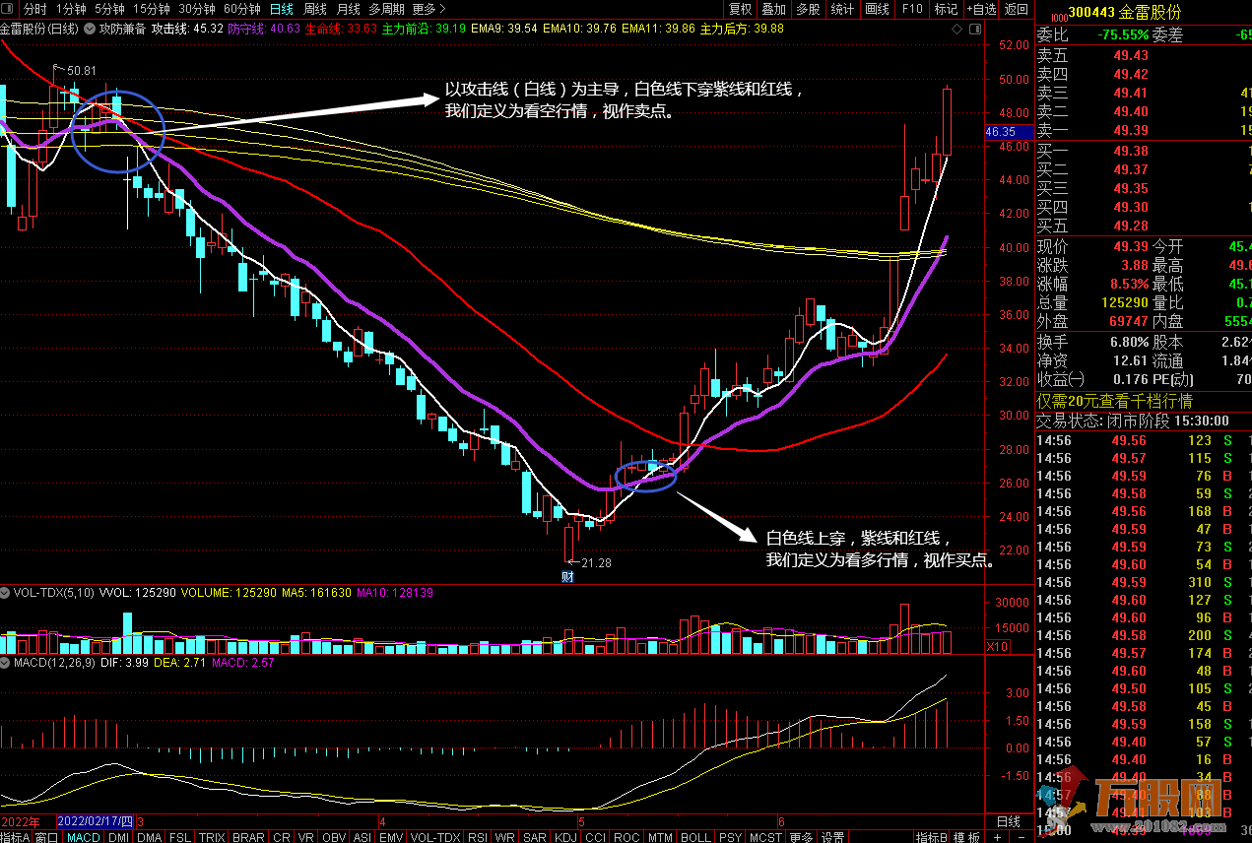Select the RSI indicator tab
1252x843 pixels.
(x=478, y=837)
